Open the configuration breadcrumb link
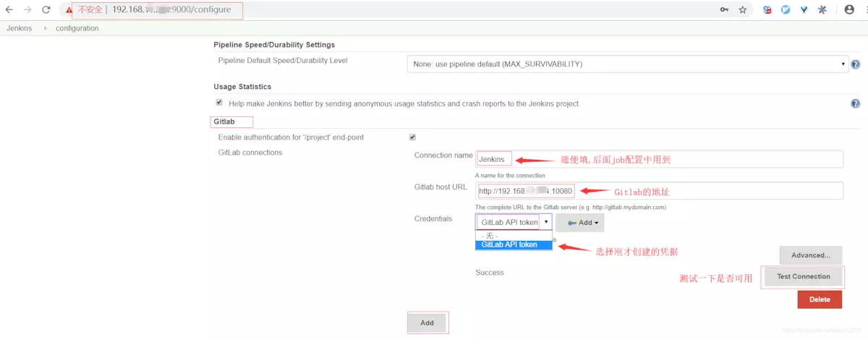Screen dimensions: 868x340 tap(77, 28)
